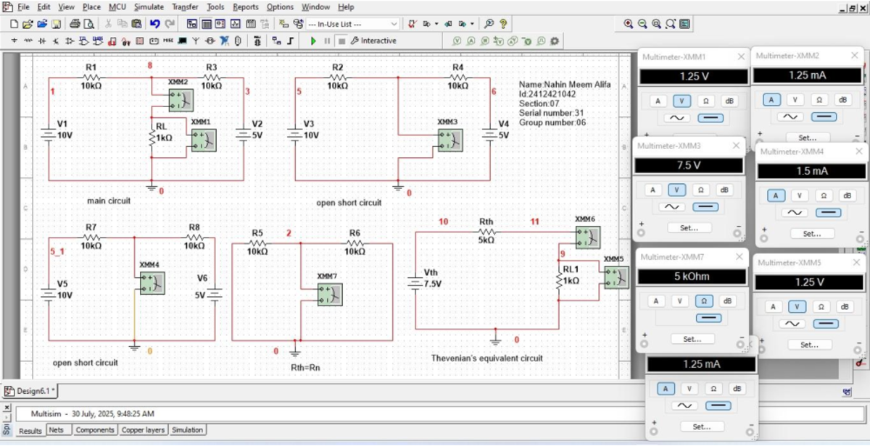
Task: Select Ohm mode on Multimeter-XMM4
Action: coord(824,195)
